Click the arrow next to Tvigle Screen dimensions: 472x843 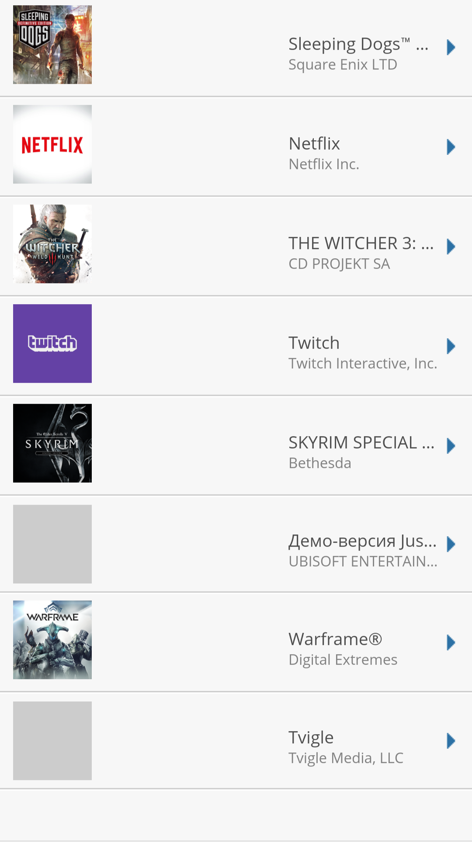(451, 741)
